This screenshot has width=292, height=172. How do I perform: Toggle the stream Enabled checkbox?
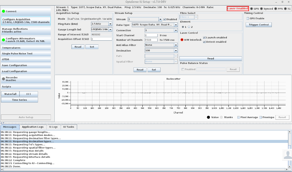pos(165,20)
